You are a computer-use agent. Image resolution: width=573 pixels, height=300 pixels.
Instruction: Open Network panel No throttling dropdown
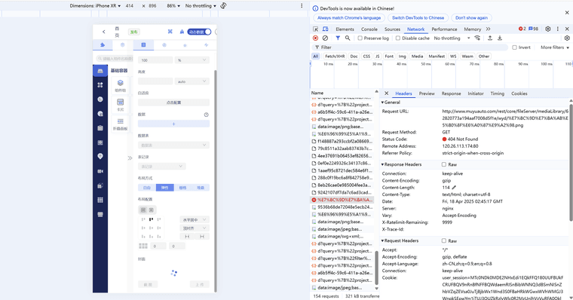coord(452,38)
